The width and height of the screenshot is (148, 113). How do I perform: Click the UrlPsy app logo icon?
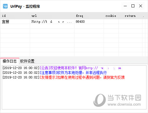click(x=5, y=6)
